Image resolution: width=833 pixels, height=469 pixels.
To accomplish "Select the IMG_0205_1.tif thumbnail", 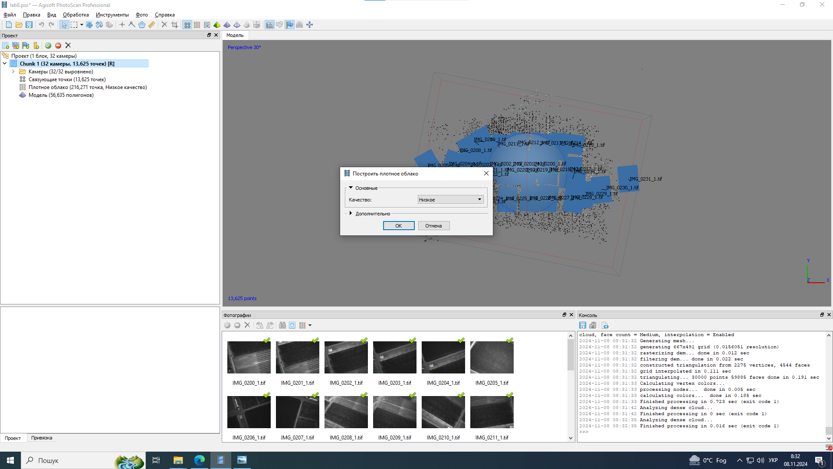I will coord(492,357).
